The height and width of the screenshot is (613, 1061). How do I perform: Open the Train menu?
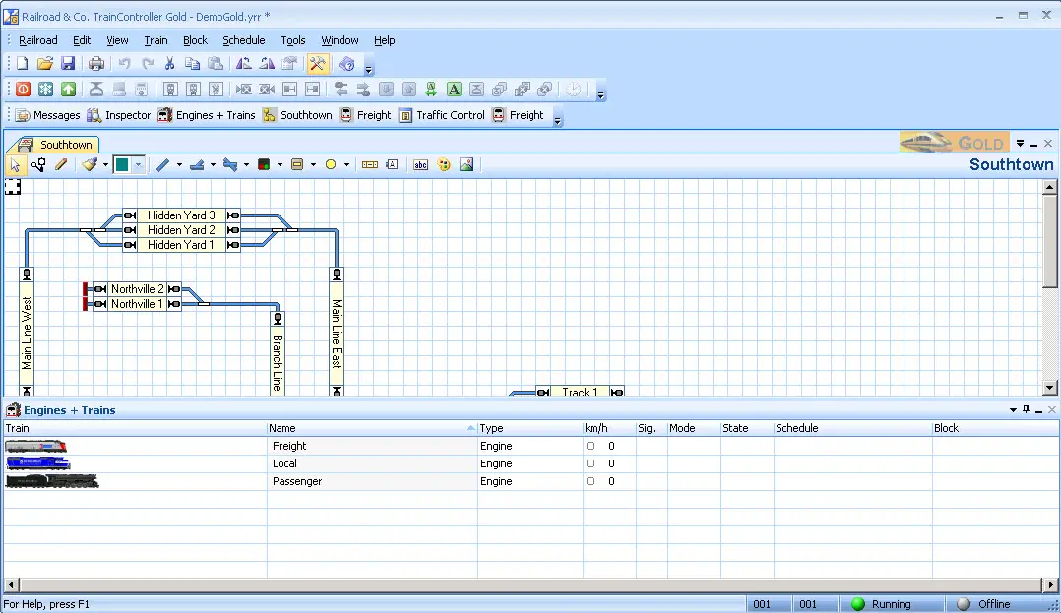coord(156,40)
